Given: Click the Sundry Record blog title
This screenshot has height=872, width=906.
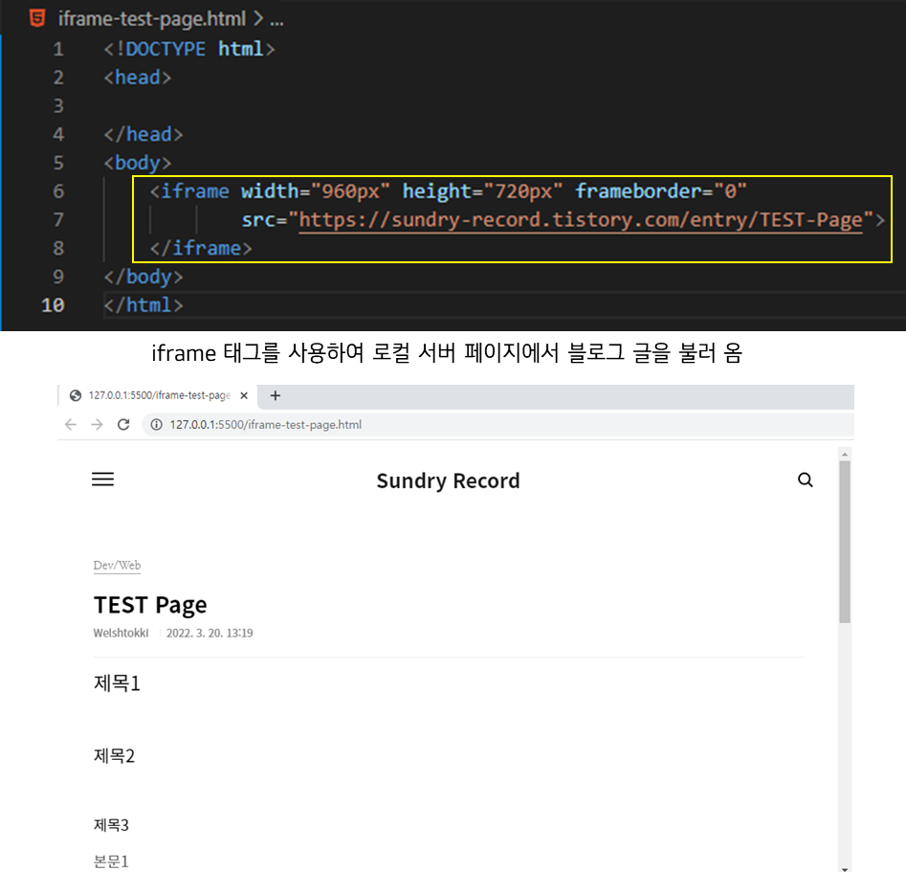Looking at the screenshot, I should pyautogui.click(x=448, y=481).
